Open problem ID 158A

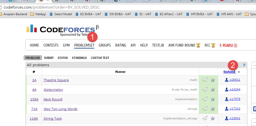tap(34, 99)
